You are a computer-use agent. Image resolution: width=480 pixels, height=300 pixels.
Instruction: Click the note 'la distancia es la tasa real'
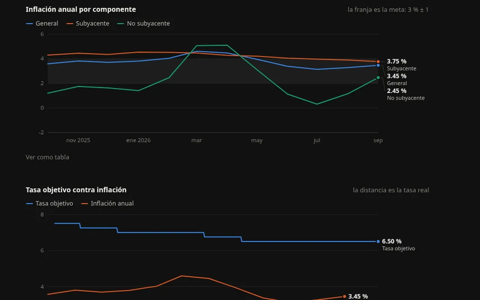pyautogui.click(x=391, y=190)
